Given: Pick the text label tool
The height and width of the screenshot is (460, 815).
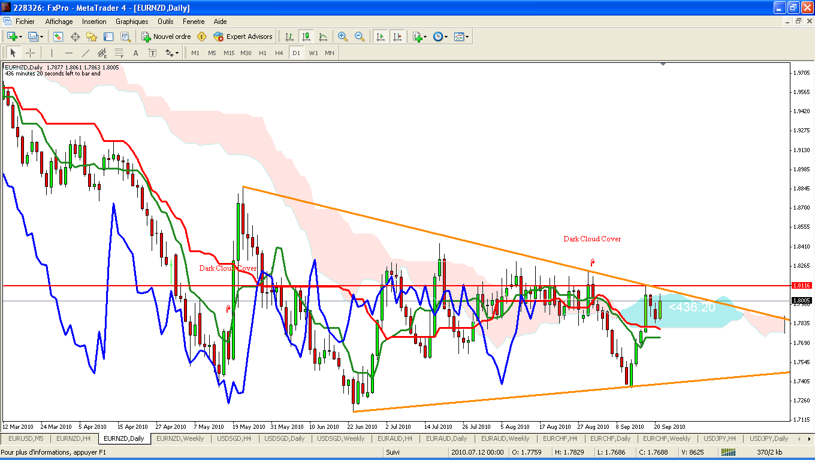Looking at the screenshot, I should click(x=136, y=53).
